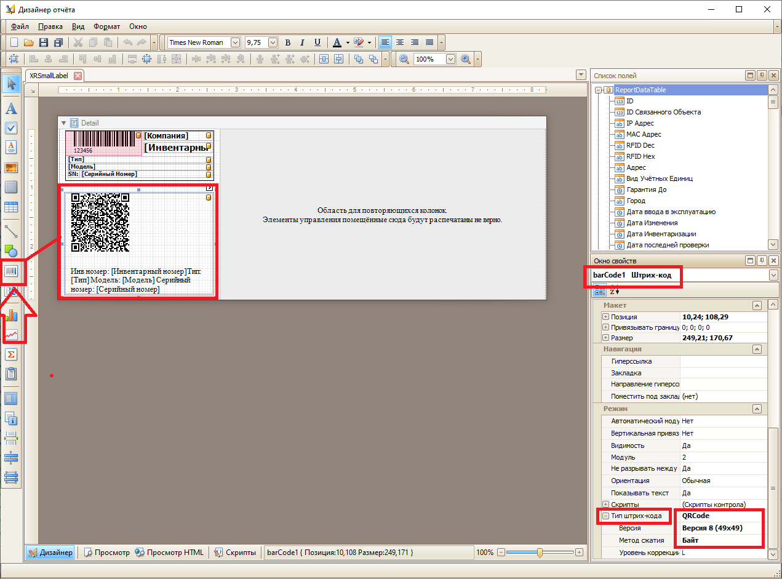782x579 pixels.
Task: Toggle Underline formatting
Action: coord(317,42)
